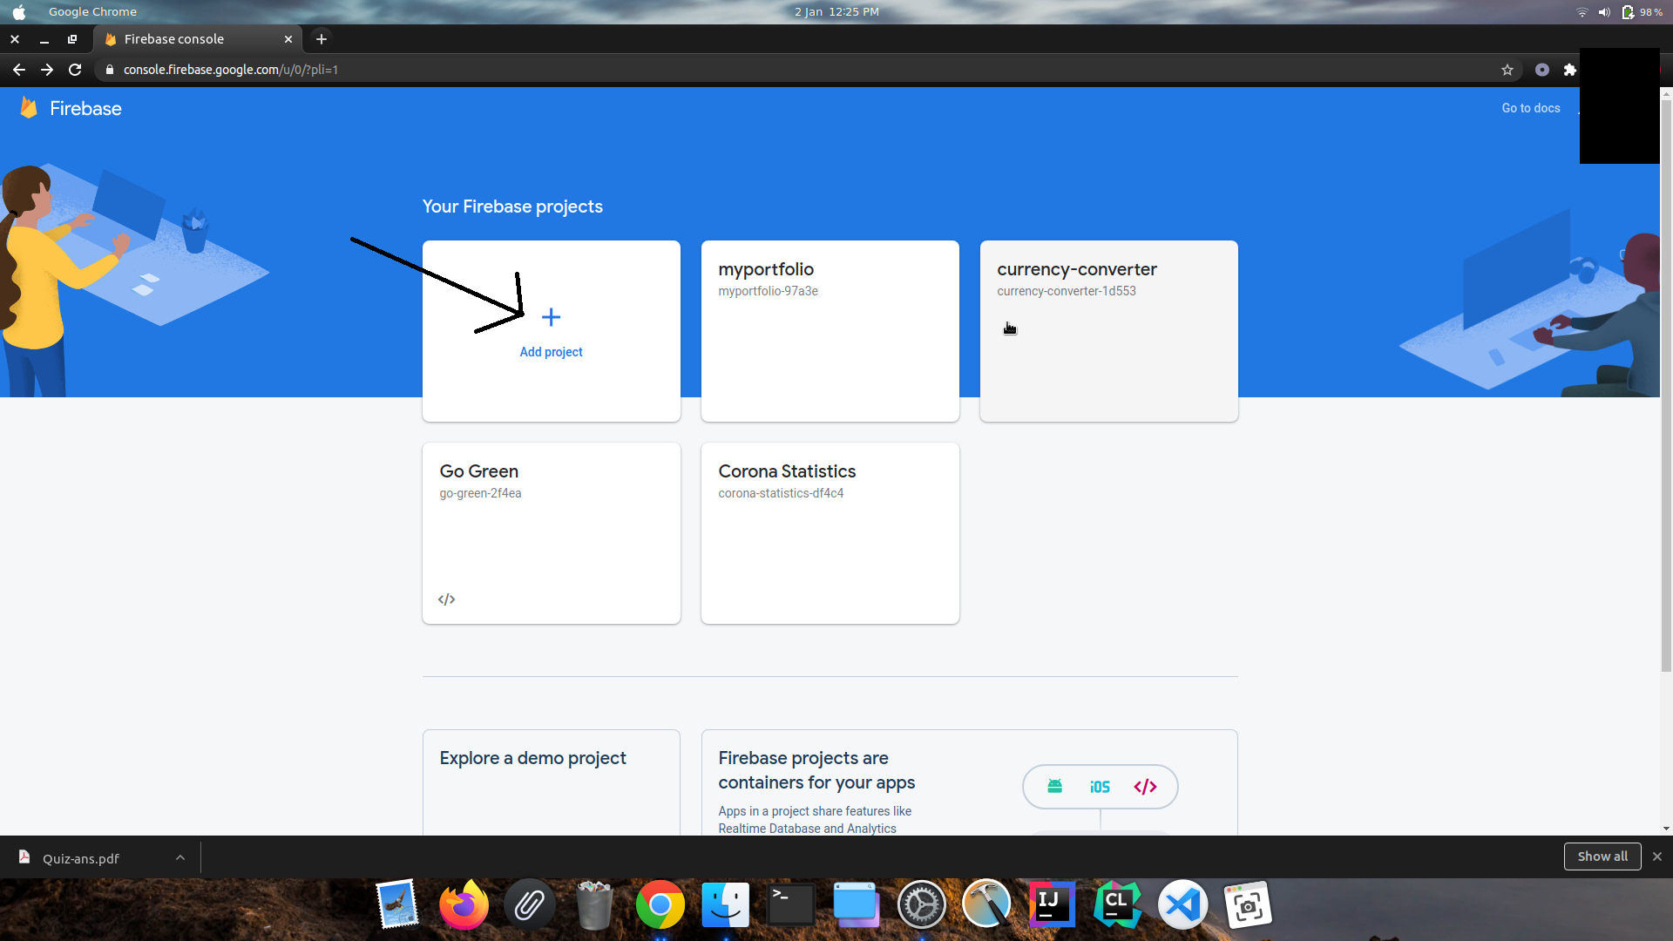Reload the page with the refresh icon

[x=75, y=70]
